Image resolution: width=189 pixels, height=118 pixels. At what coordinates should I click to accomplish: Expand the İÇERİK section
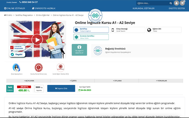tap(72, 81)
